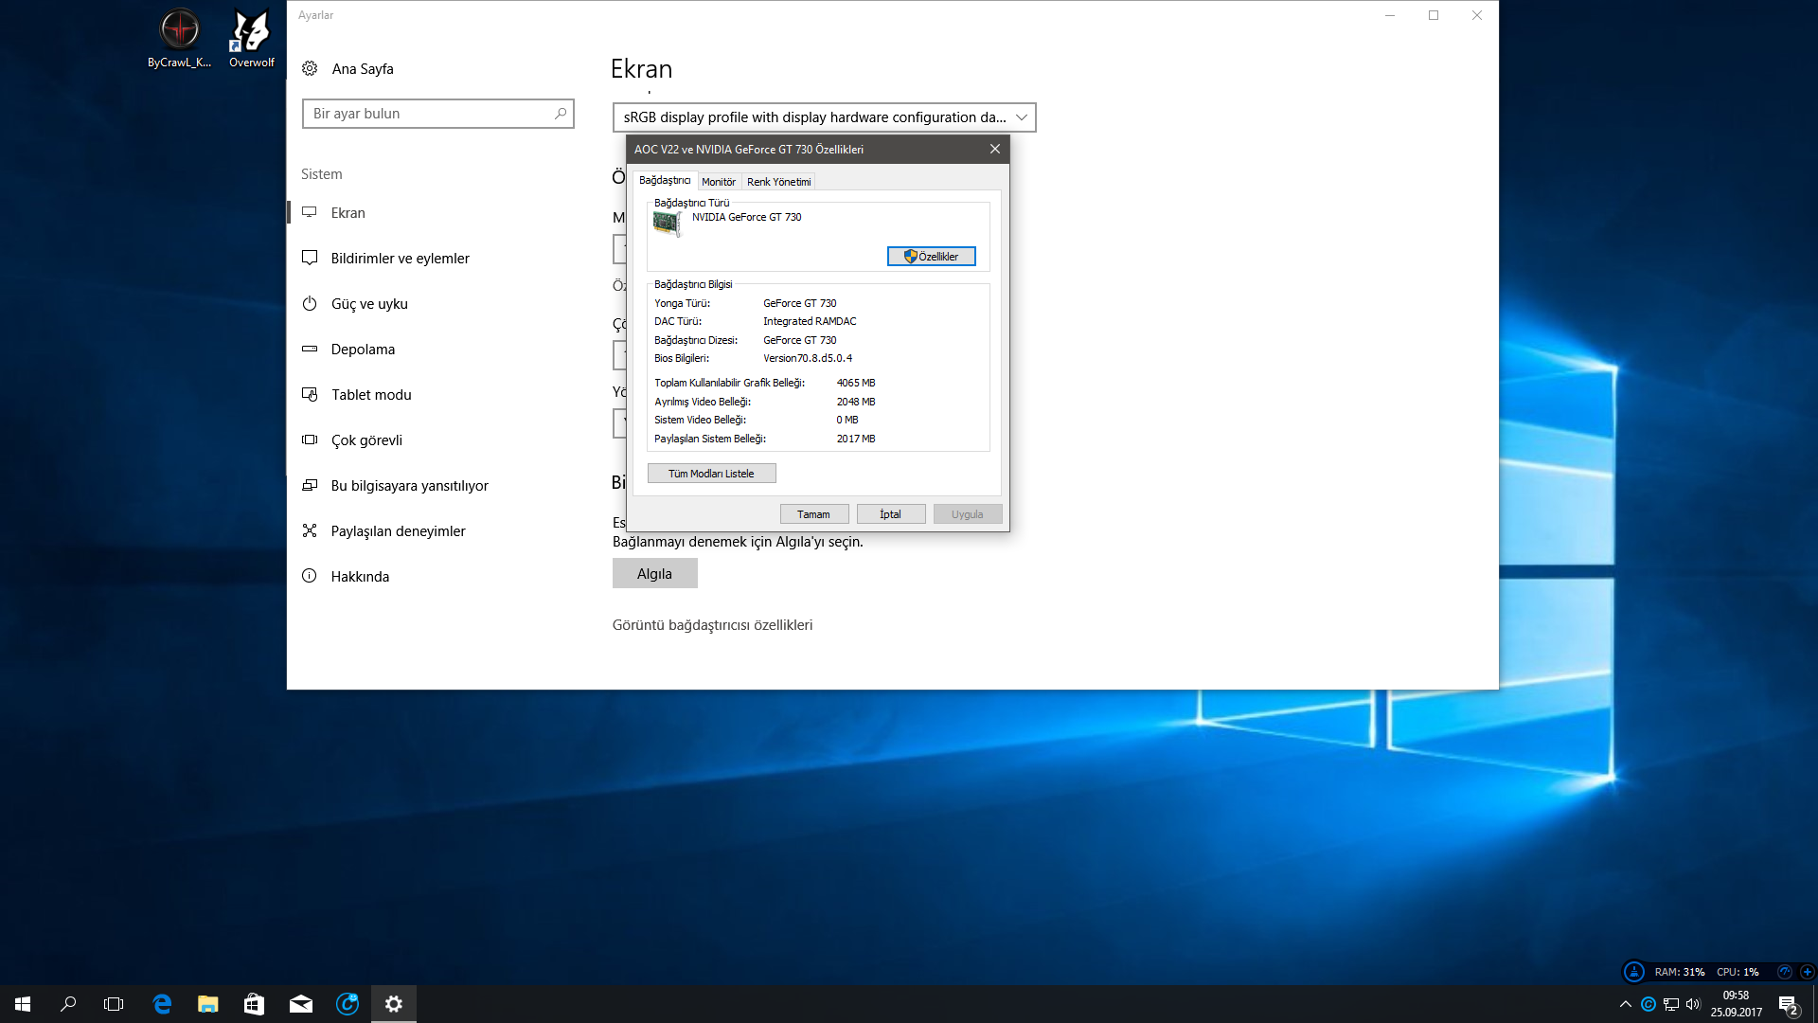
Task: Open Task View from taskbar
Action: (114, 1004)
